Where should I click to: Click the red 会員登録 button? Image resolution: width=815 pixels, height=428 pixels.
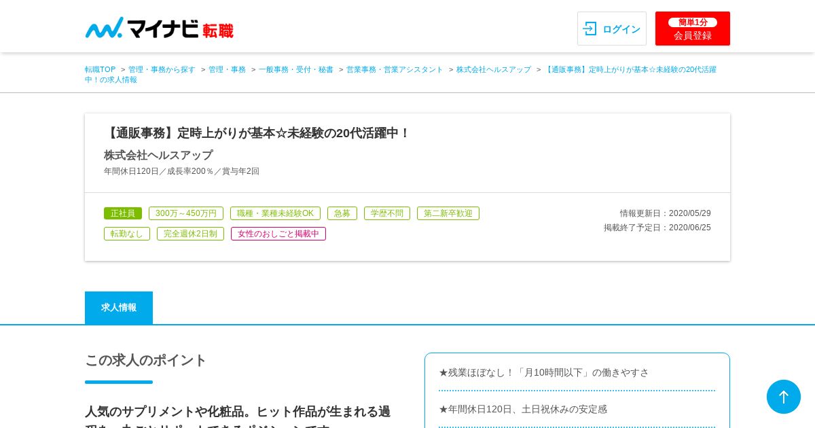tap(693, 29)
